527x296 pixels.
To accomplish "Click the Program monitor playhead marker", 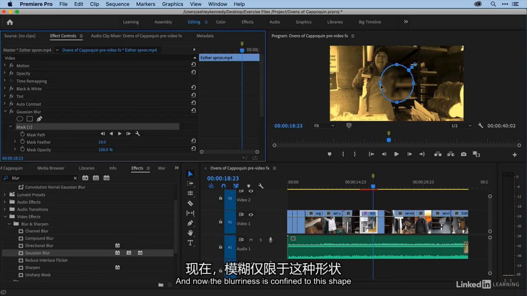I will tap(389, 140).
